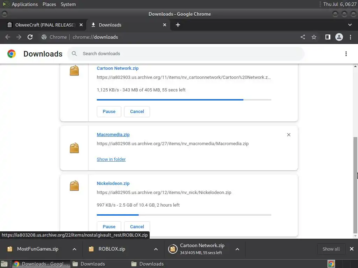The height and width of the screenshot is (268, 358).
Task: Open the Applications menu
Action: 25,4
